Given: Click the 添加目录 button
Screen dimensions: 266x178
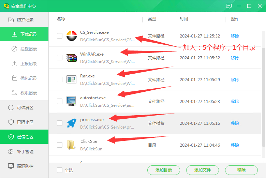Looking at the screenshot, I should pyautogui.click(x=164, y=170).
